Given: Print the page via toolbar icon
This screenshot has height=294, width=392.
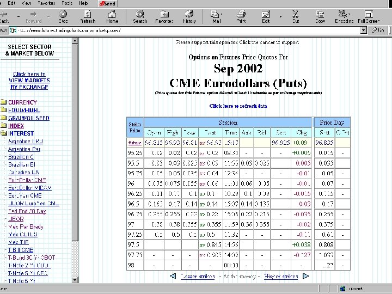Looking at the screenshot, I should (241, 17).
